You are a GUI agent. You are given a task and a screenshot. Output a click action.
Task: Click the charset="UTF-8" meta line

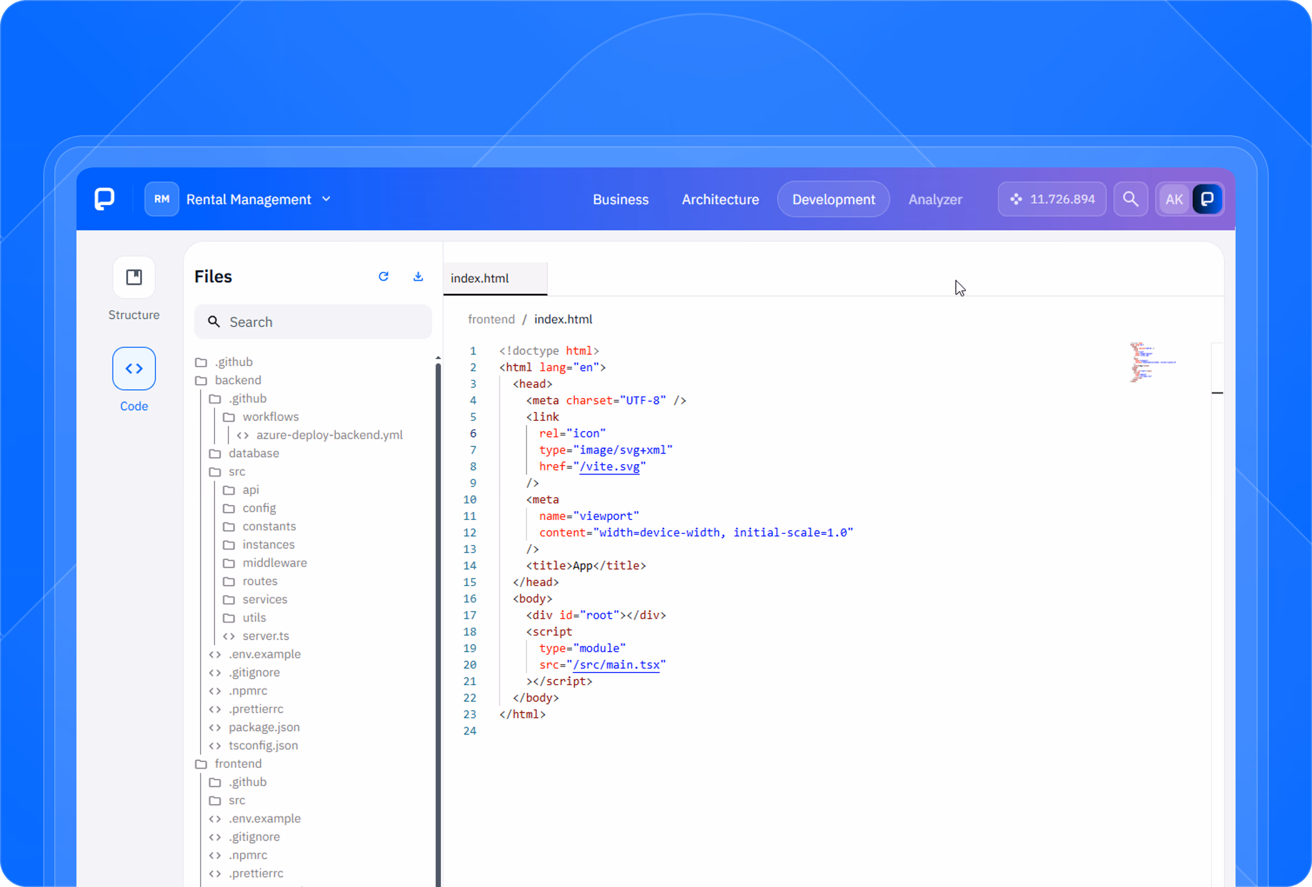tap(606, 401)
